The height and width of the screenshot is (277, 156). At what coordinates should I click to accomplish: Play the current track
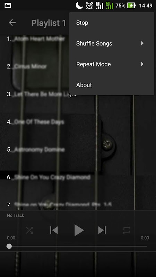pos(79,230)
